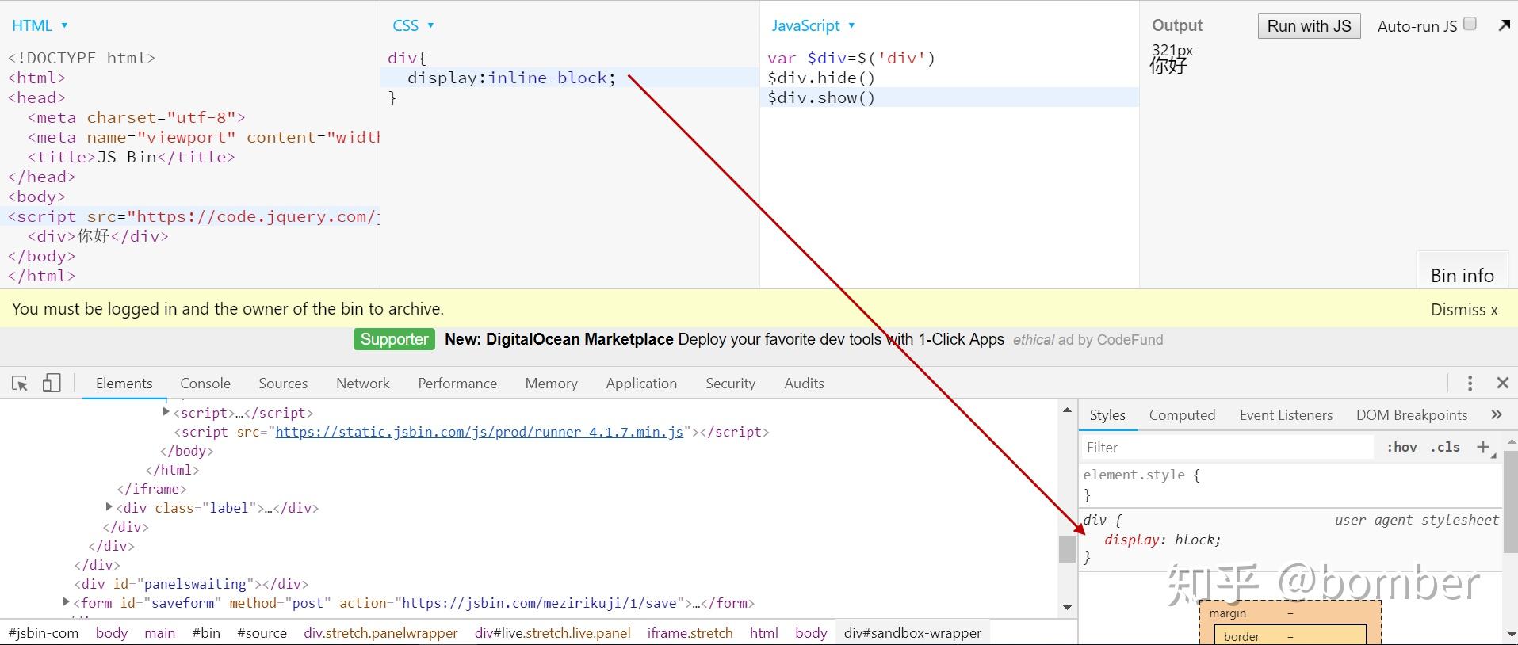
Task: Focus the Styles Filter input field
Action: coord(1229,448)
